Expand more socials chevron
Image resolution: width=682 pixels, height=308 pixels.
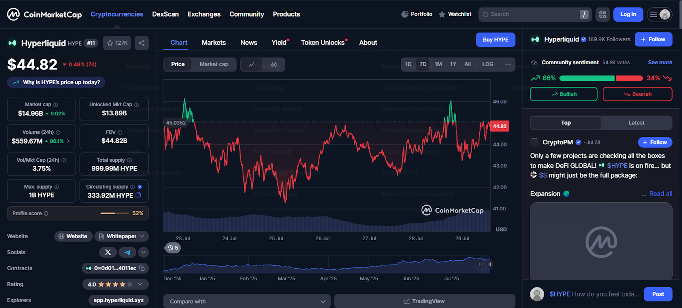[144, 252]
